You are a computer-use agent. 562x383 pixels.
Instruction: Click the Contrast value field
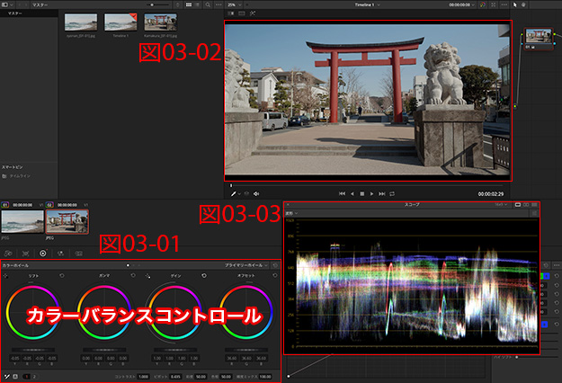[x=144, y=378]
